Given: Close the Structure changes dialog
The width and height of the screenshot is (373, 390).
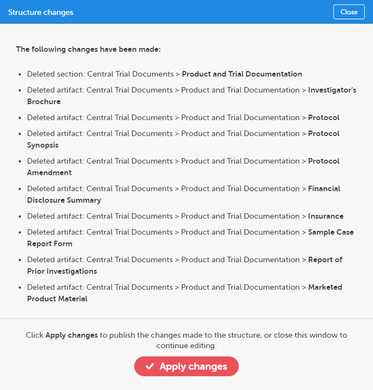Looking at the screenshot, I should 349,12.
